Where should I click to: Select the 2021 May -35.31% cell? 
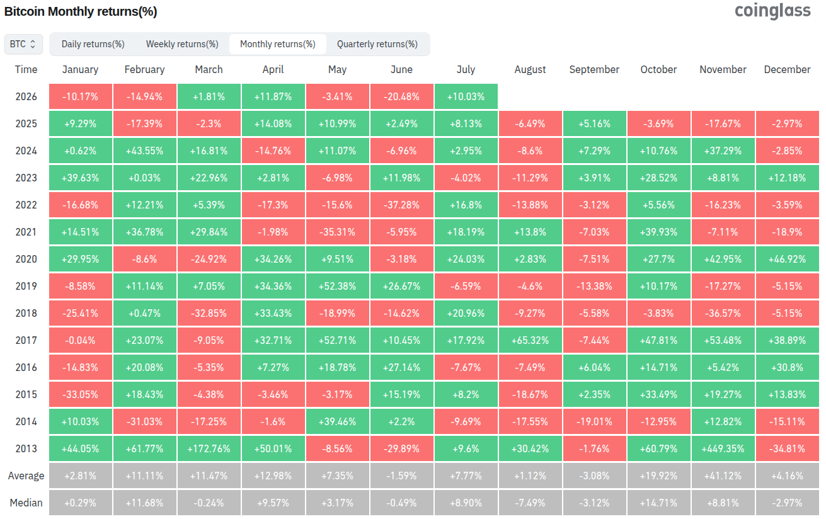click(x=337, y=232)
